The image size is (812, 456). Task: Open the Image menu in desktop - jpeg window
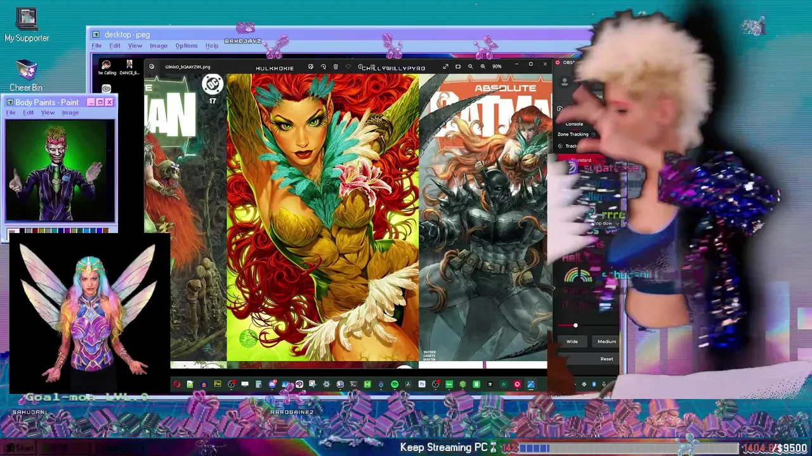(159, 46)
